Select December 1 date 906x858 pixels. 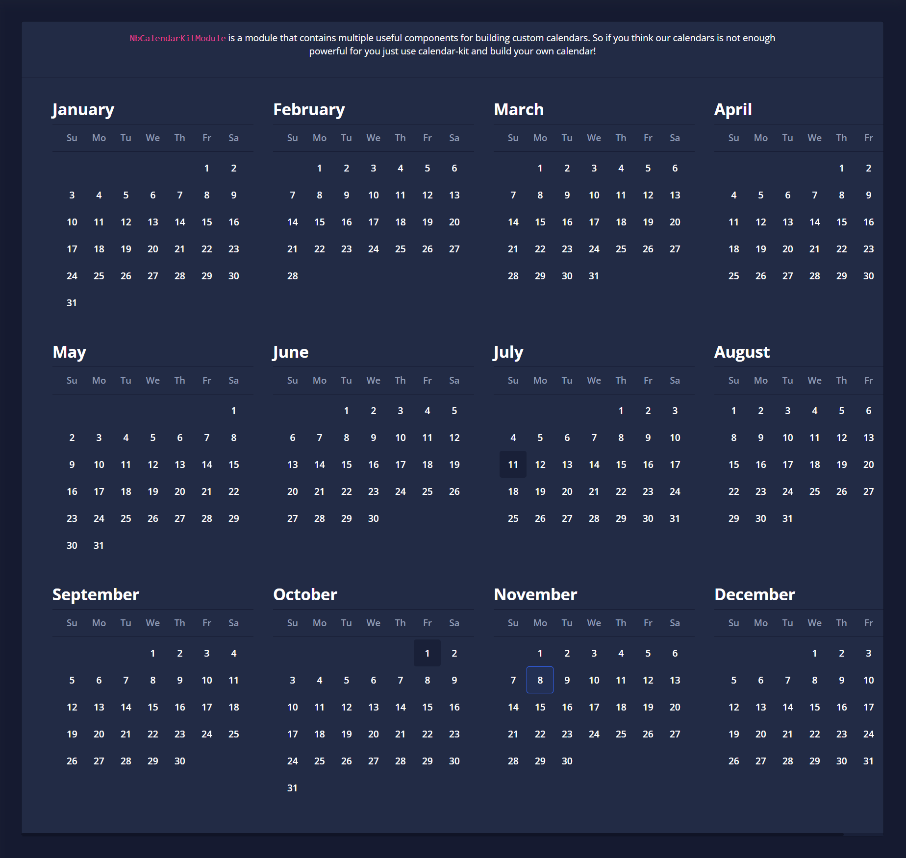coord(814,653)
